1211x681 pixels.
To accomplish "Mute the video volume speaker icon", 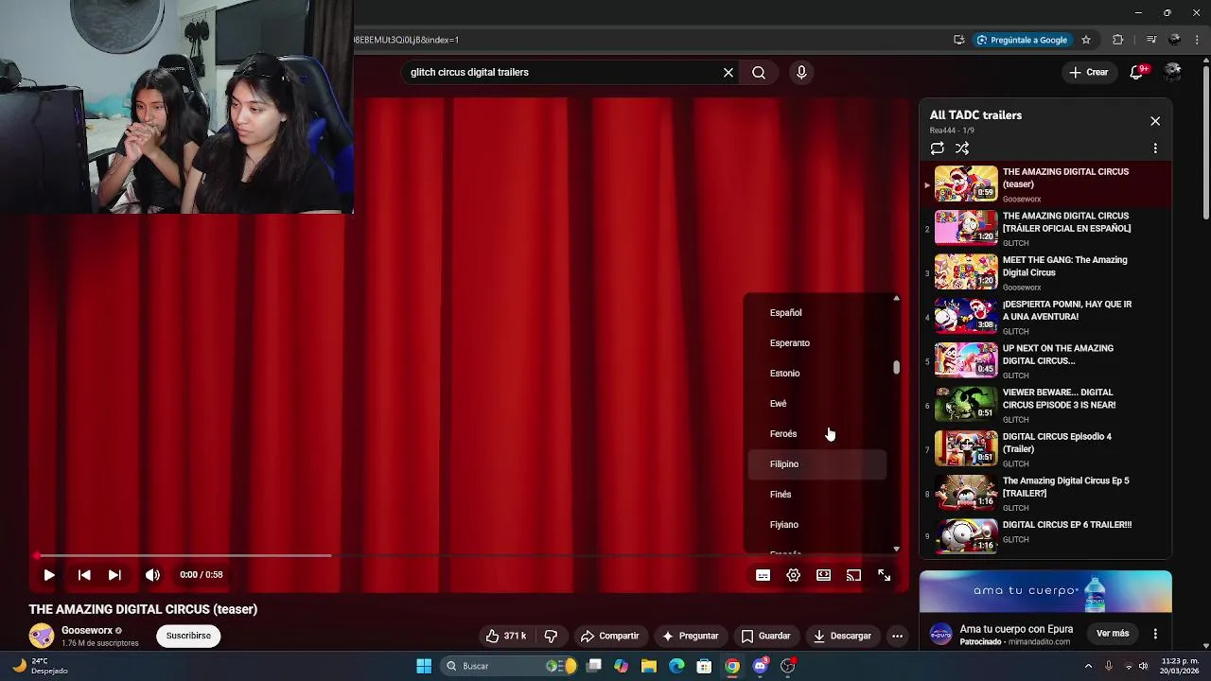I will (x=152, y=575).
